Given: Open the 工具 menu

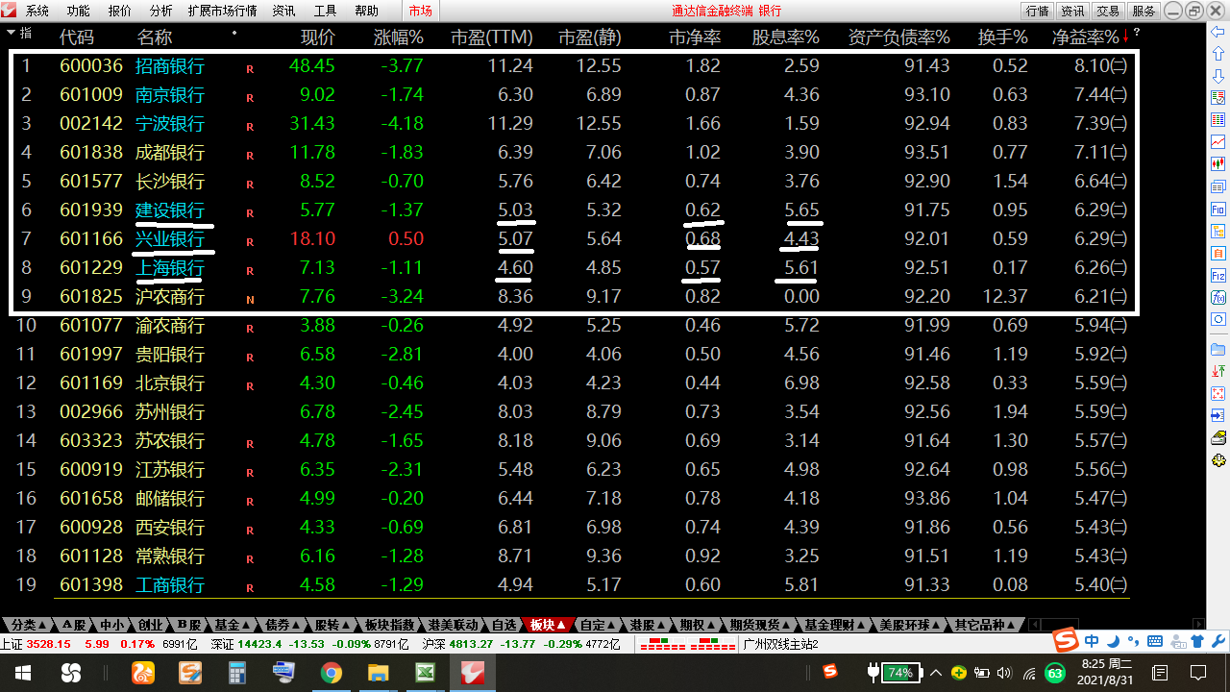Looking at the screenshot, I should (x=326, y=11).
